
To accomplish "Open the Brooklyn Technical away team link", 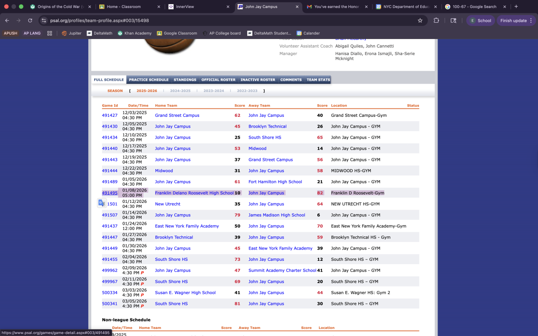I will click(267, 126).
